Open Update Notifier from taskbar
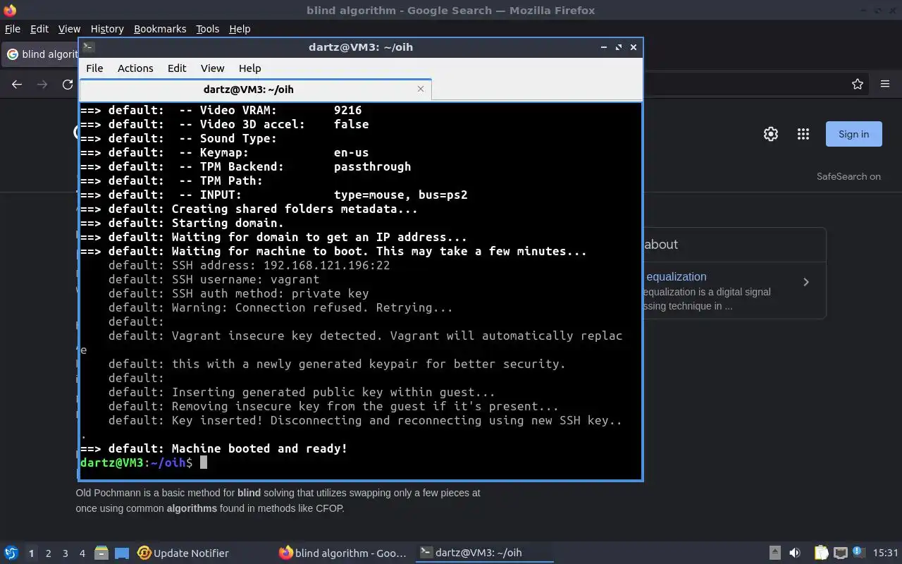 (x=183, y=553)
